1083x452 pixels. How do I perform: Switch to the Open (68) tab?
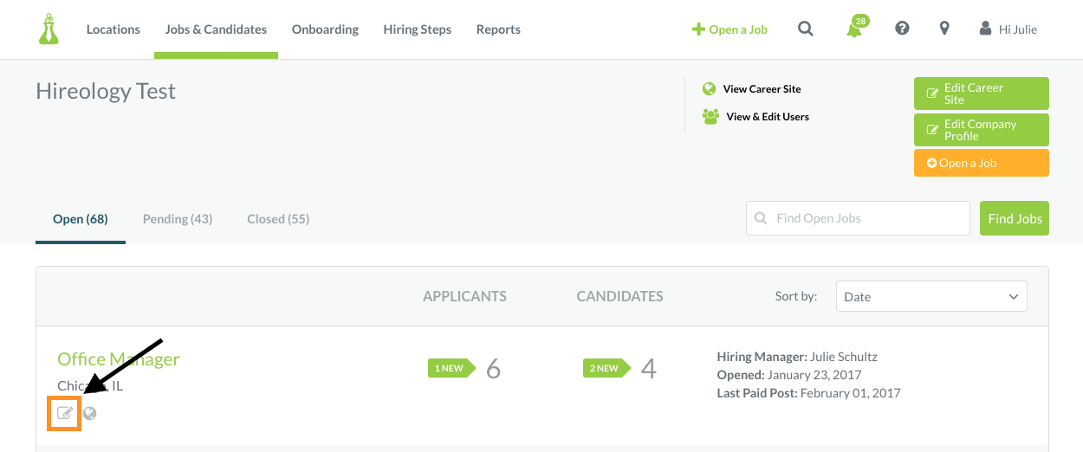tap(81, 219)
